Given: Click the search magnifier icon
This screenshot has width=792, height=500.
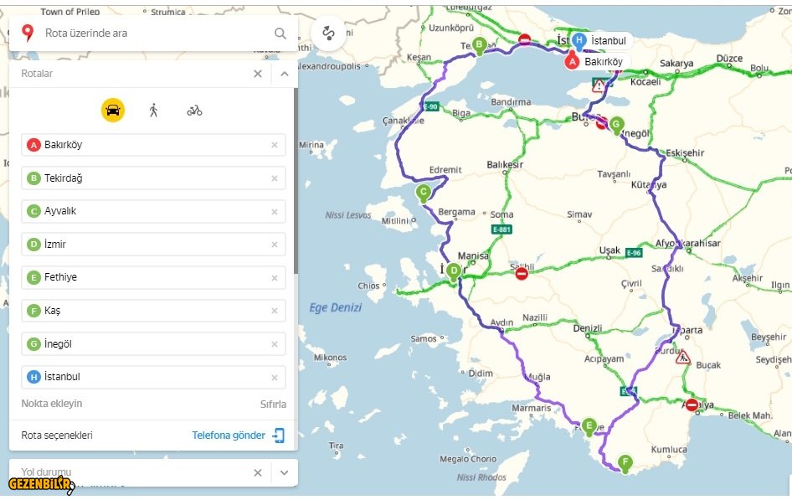Looking at the screenshot, I should click(x=280, y=34).
